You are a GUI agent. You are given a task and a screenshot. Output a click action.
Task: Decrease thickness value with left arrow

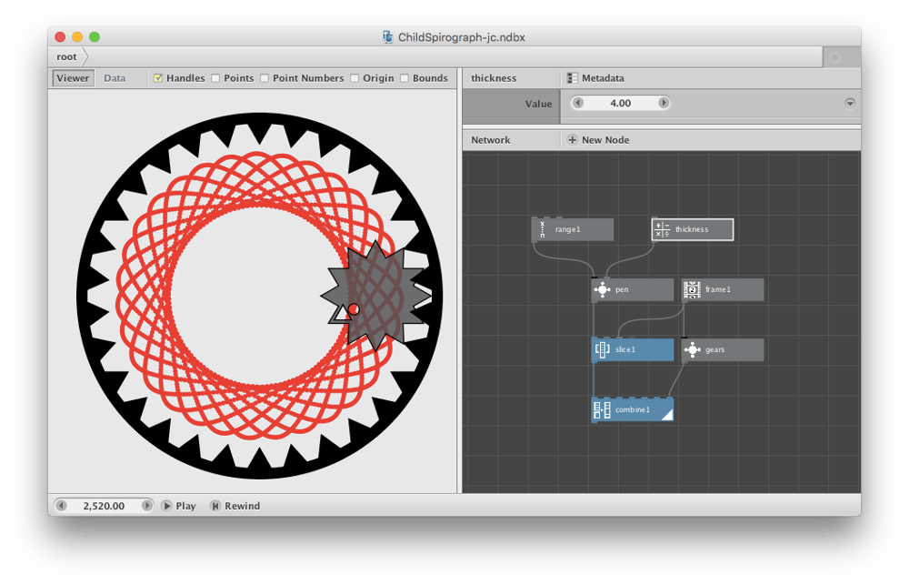pyautogui.click(x=577, y=103)
